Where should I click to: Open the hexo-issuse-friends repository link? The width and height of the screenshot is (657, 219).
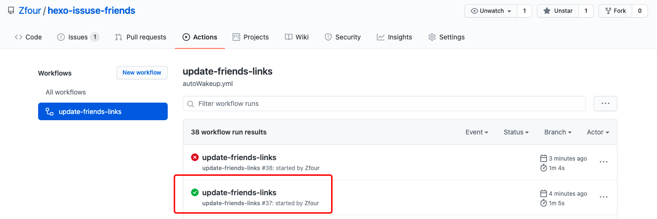point(91,10)
